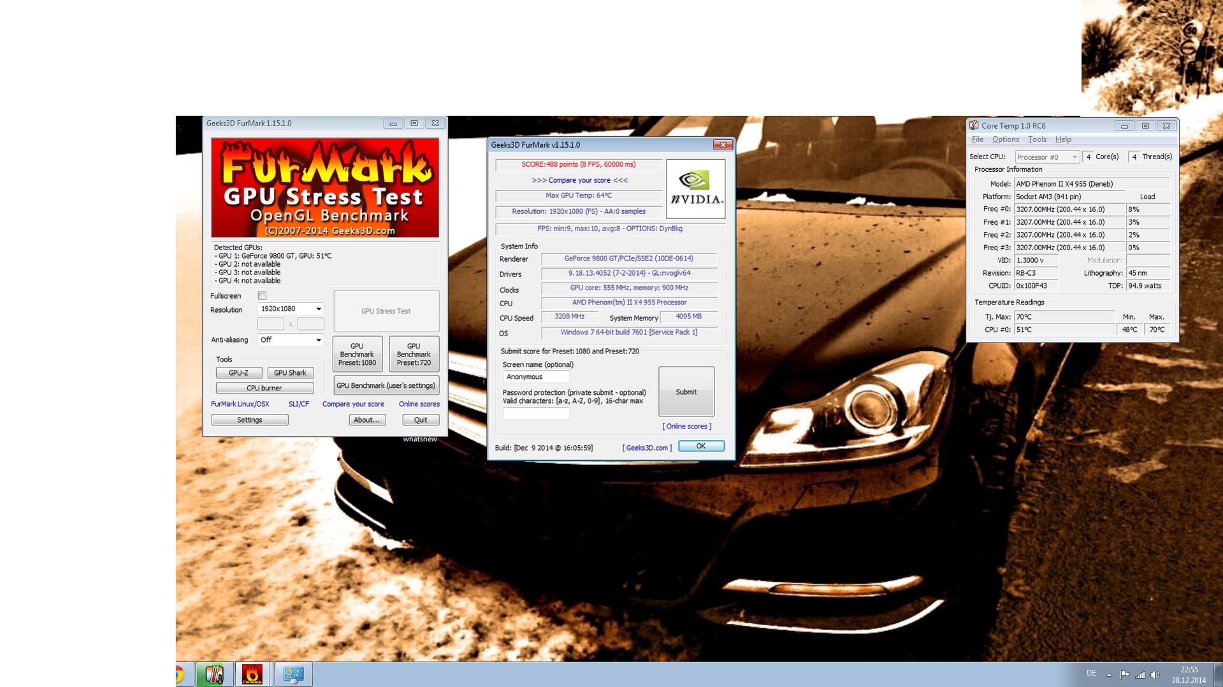Open Core Temp from the taskbar
Image resolution: width=1223 pixels, height=687 pixels.
(214, 674)
